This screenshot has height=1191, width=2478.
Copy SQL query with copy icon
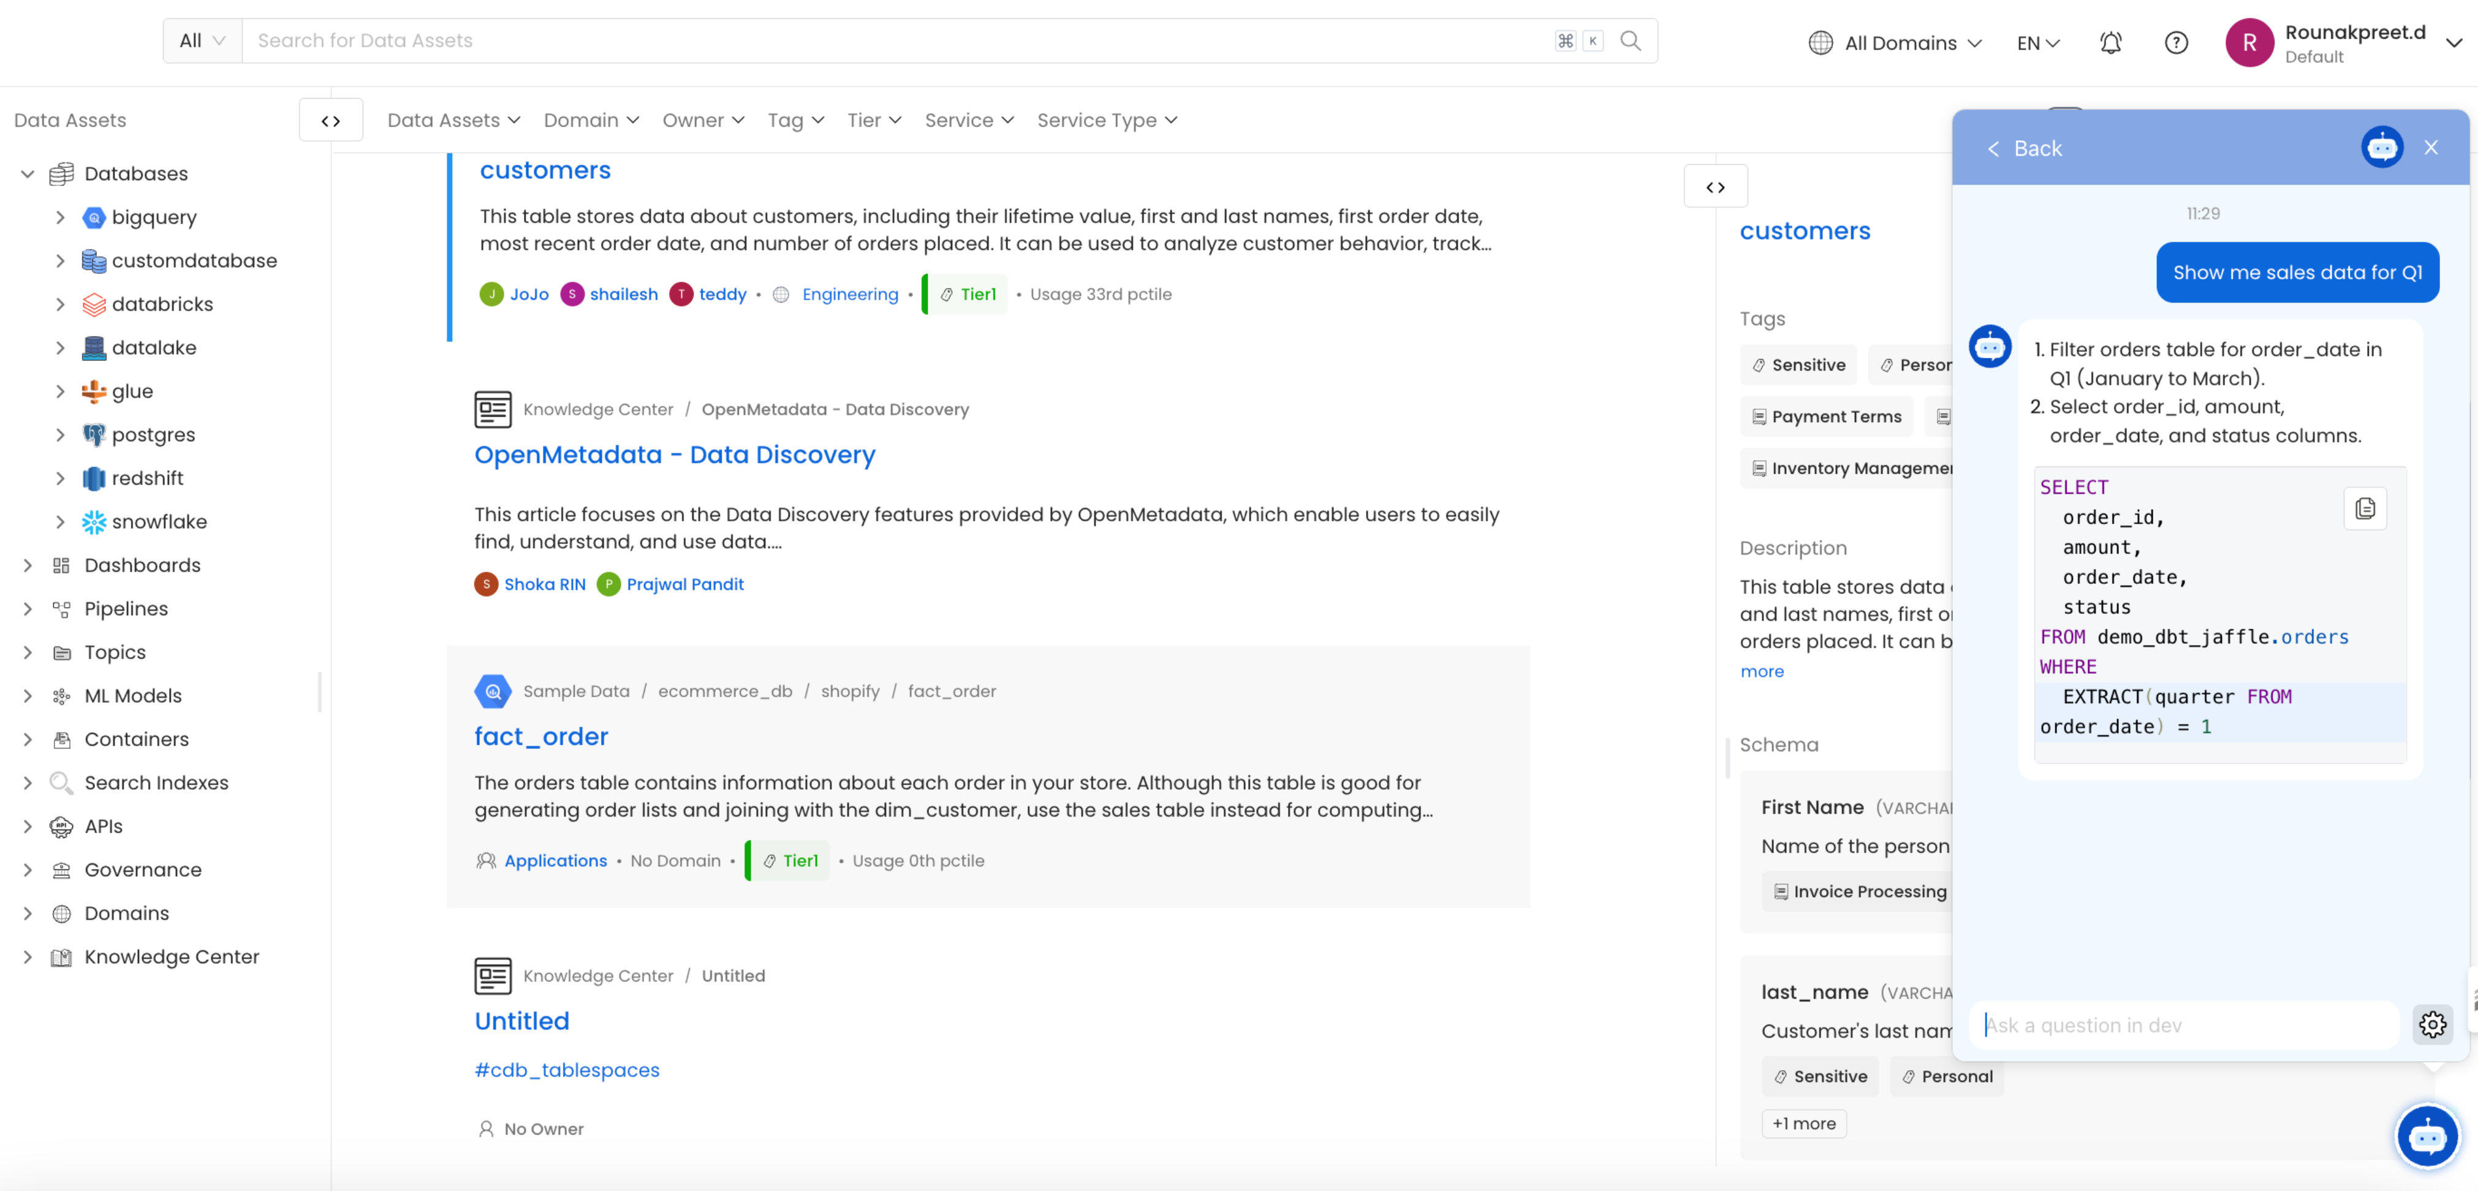2365,508
